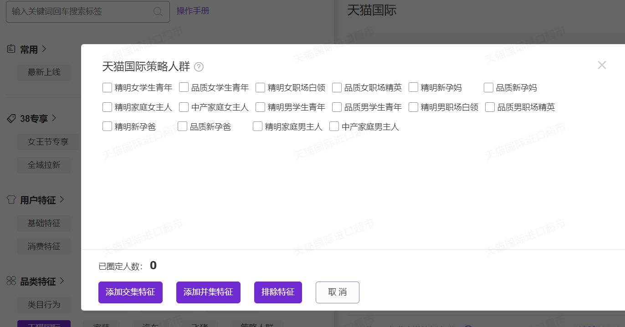
Task: Enable 精明男职场白领 checkbox
Action: coord(413,107)
